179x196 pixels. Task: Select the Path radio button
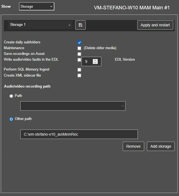tap(11, 96)
